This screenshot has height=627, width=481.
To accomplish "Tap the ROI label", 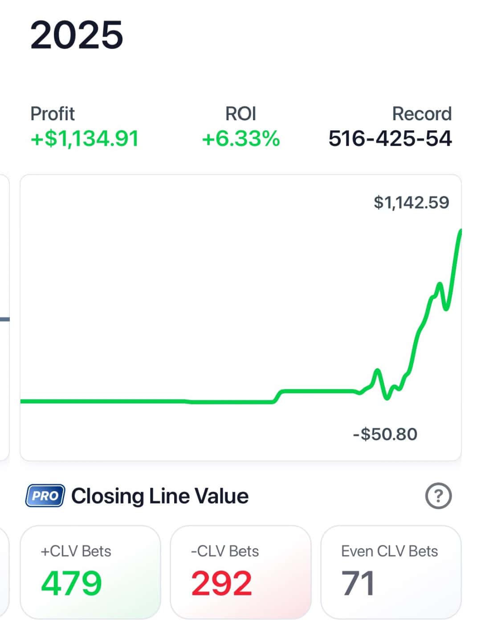I will pos(241,114).
